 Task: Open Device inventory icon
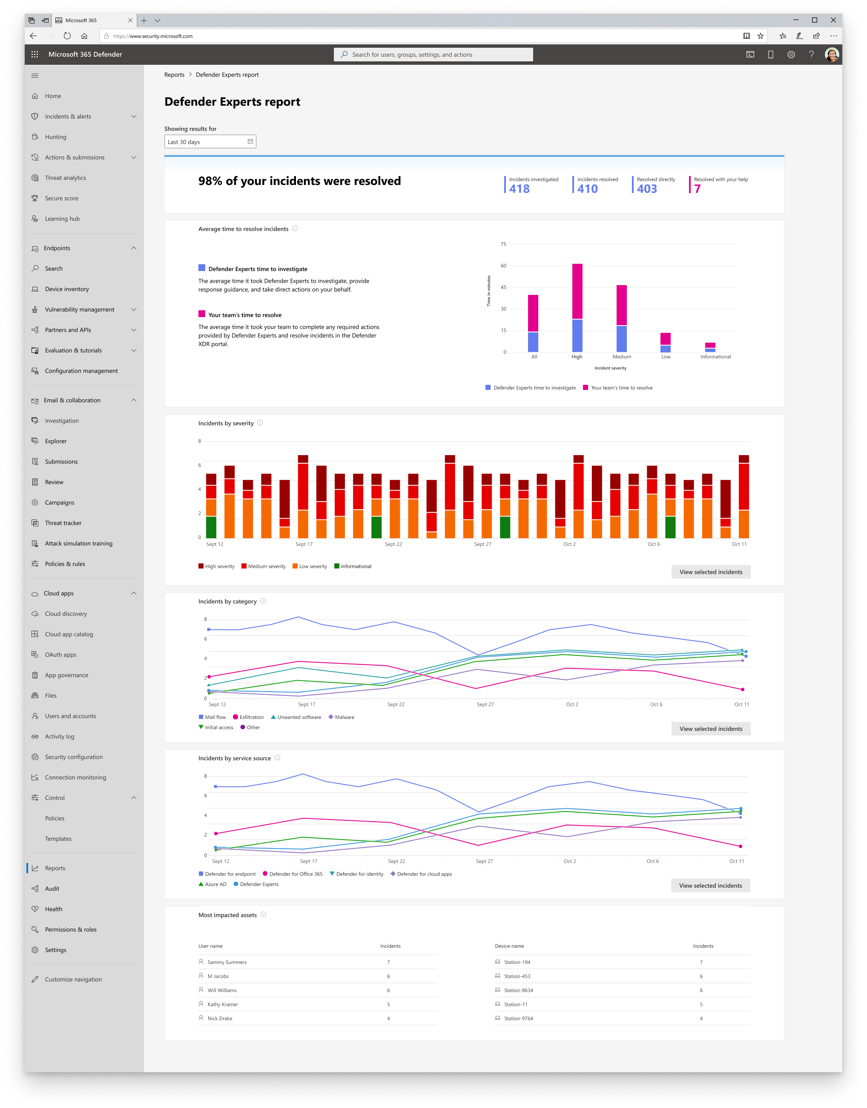pyautogui.click(x=35, y=289)
